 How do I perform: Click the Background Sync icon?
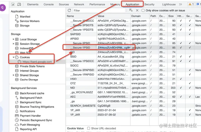coord(17,102)
